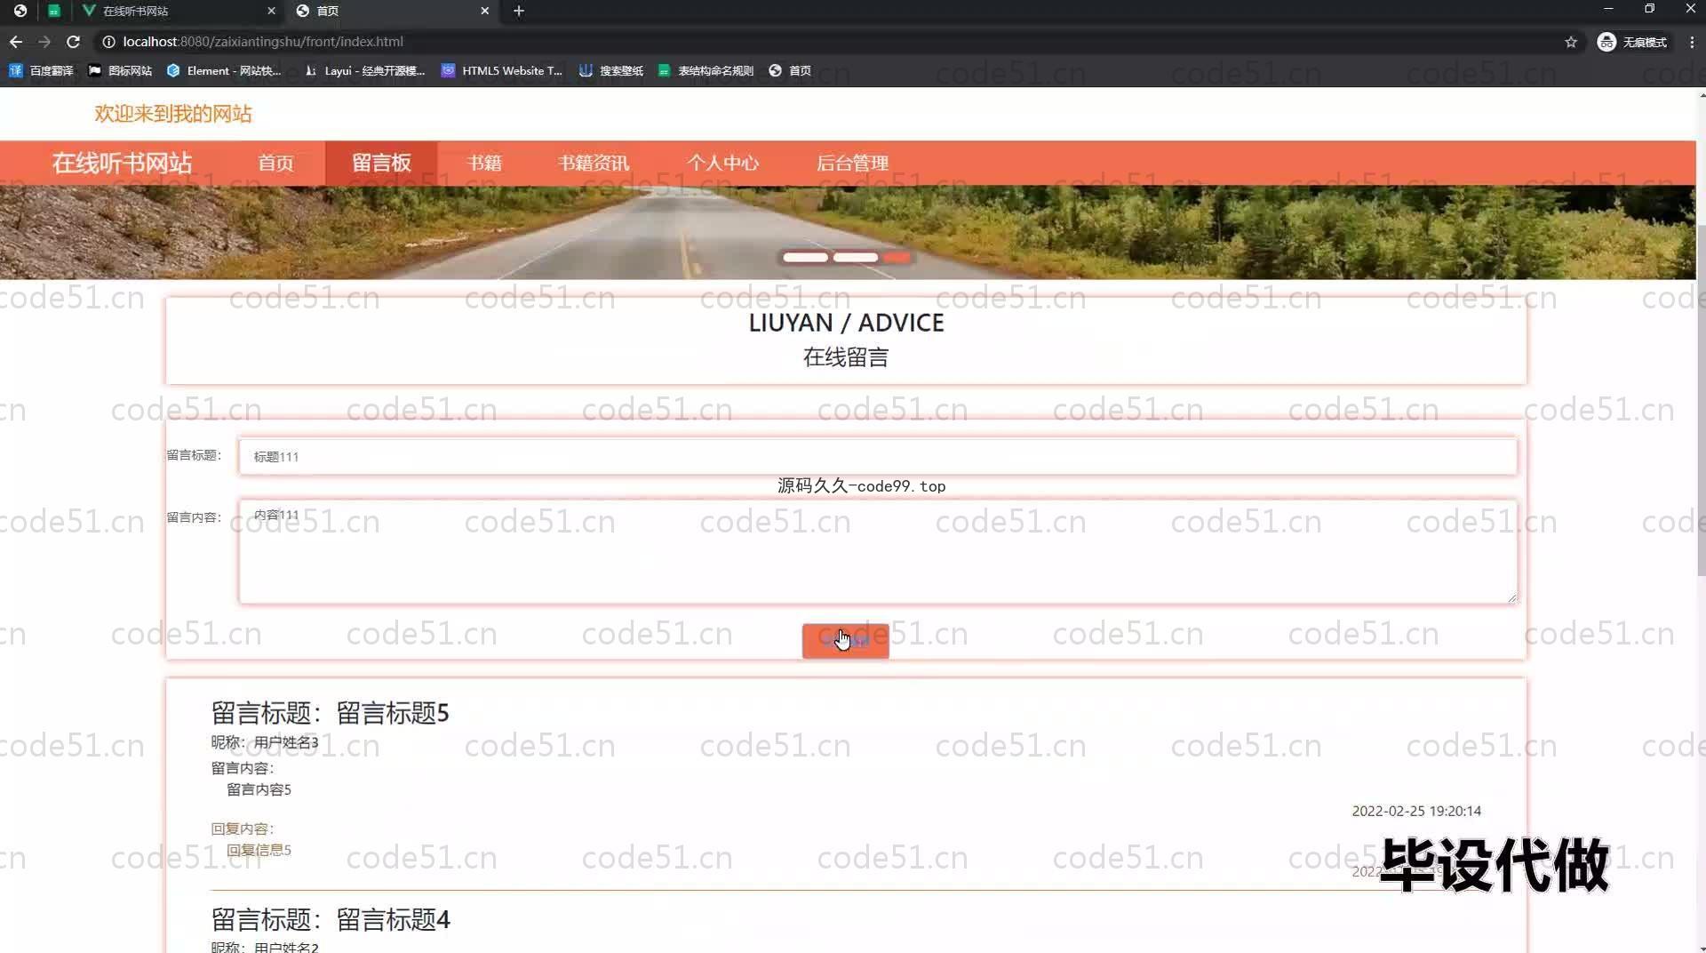
Task: Open 书籍资讯 in navigation bar
Action: point(594,163)
